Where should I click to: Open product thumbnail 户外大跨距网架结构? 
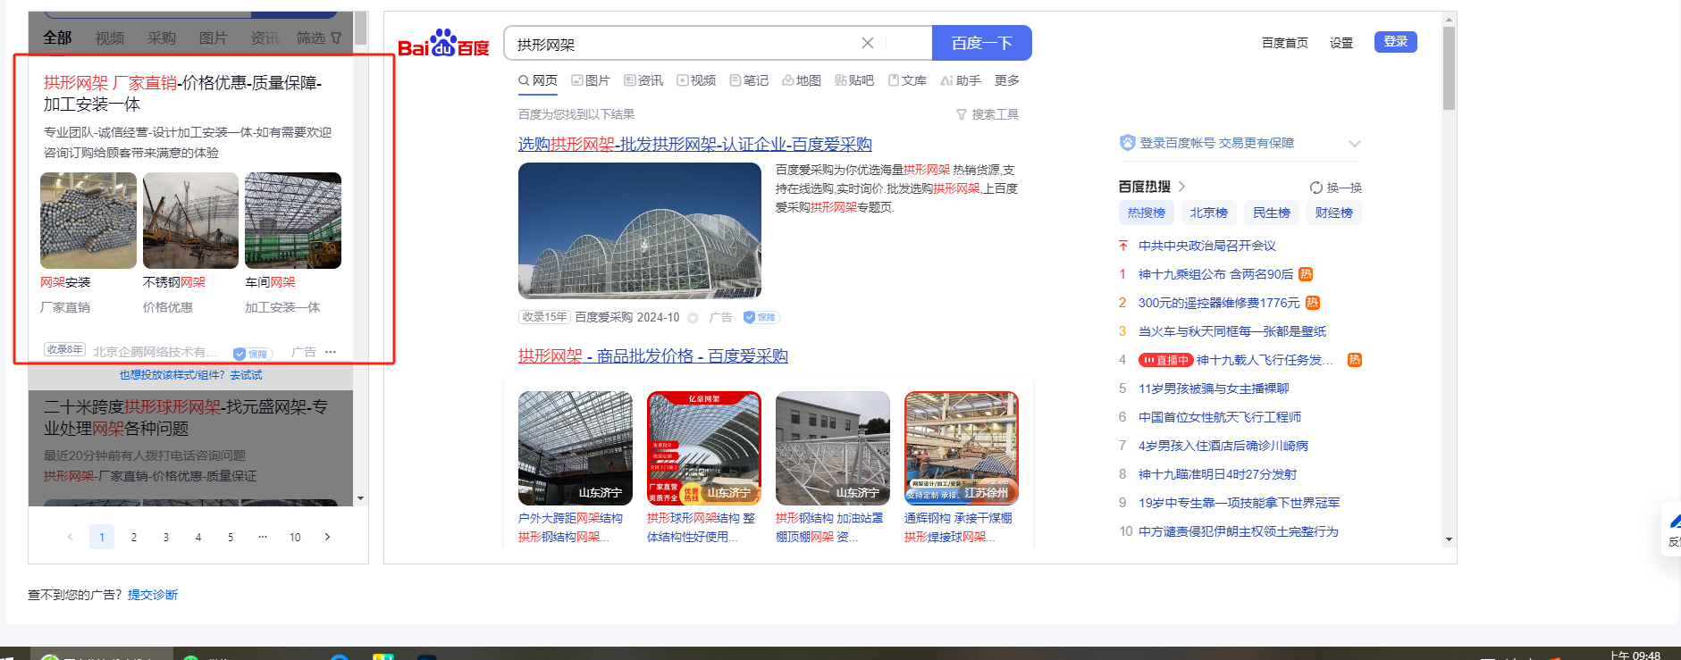point(576,448)
